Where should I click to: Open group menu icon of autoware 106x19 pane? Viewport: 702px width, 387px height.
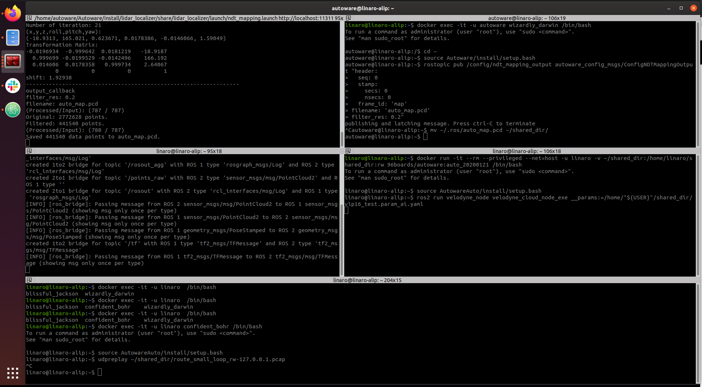pos(348,18)
